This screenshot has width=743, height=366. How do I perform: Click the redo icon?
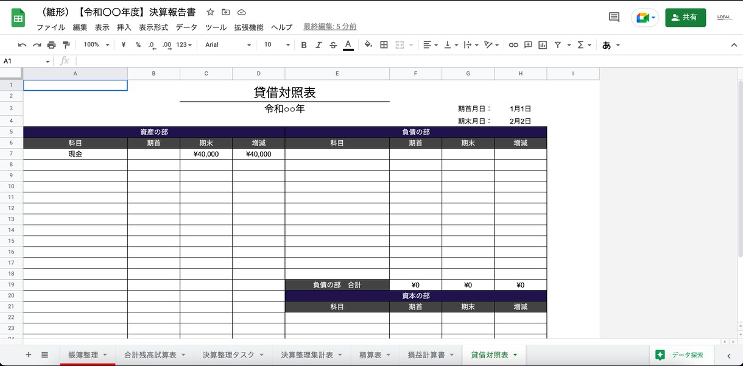click(37, 45)
